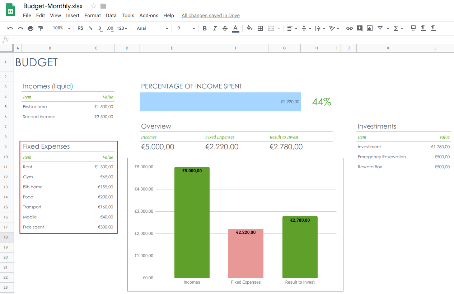
Task: Open the View menu
Action: (56, 15)
